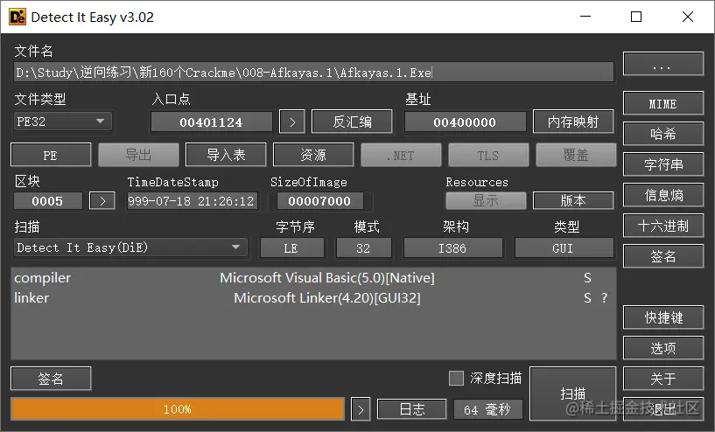Click the 签名 button in the right sidebar

tap(663, 256)
